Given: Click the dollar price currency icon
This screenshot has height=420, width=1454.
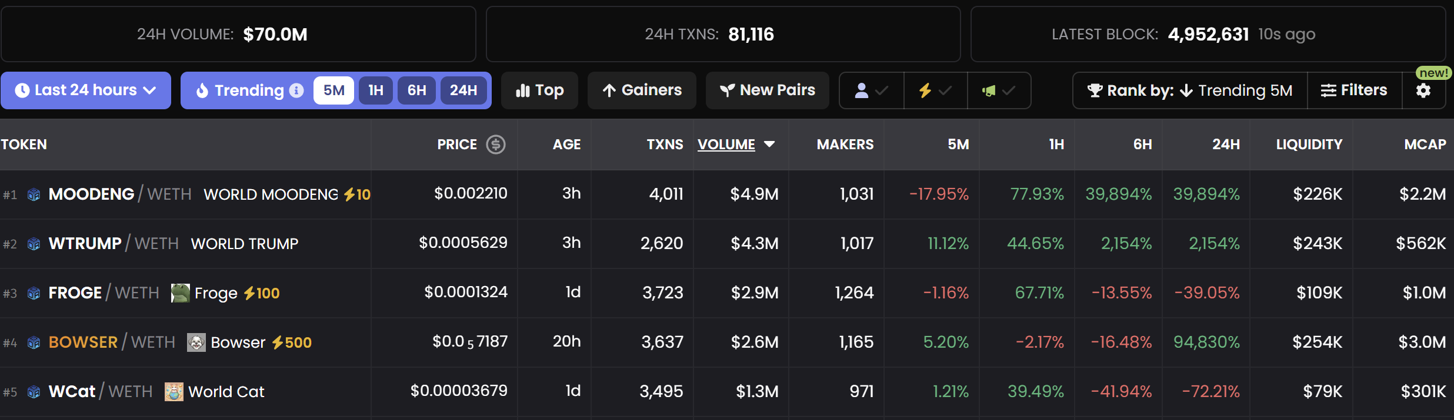Looking at the screenshot, I should 496,145.
